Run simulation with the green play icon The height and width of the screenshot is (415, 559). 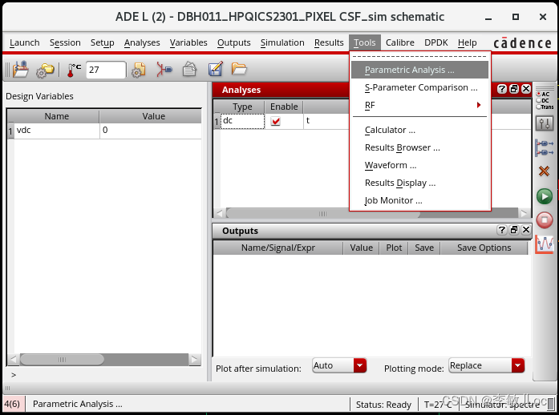(545, 196)
